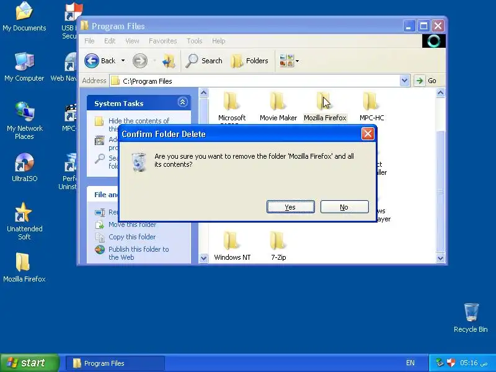The height and width of the screenshot is (372, 496).
Task: Click Program Files taskbar button
Action: pyautogui.click(x=115, y=363)
